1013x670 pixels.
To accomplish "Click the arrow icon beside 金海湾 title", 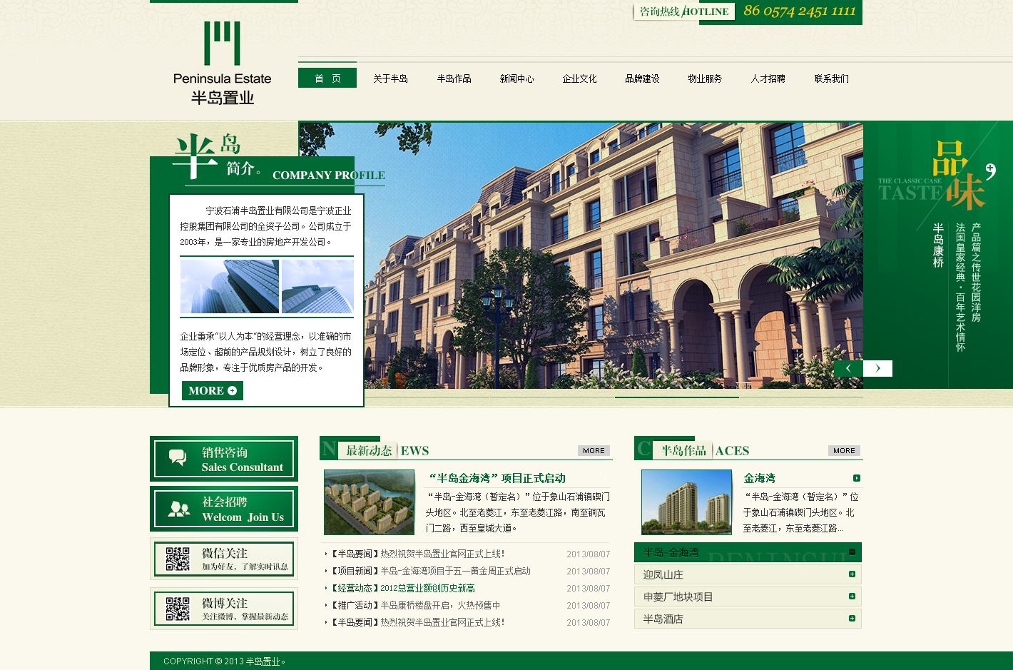I will coord(857,478).
